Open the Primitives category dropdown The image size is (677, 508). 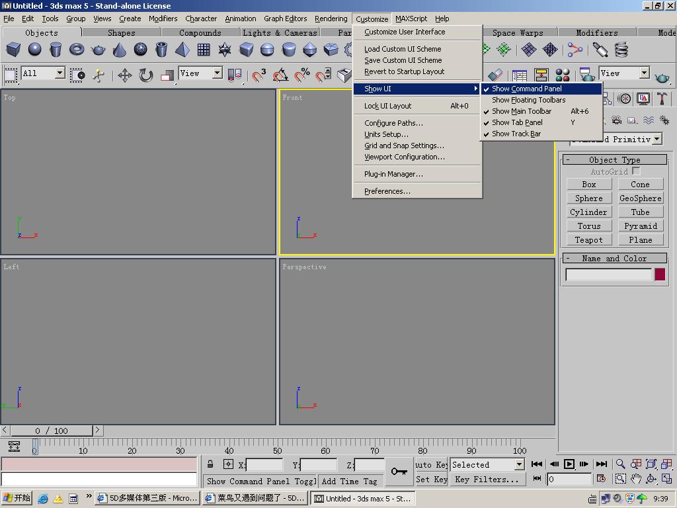[657, 139]
